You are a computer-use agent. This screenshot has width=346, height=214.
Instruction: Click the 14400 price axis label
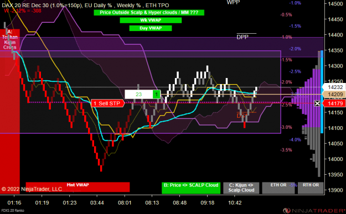tap(335, 35)
